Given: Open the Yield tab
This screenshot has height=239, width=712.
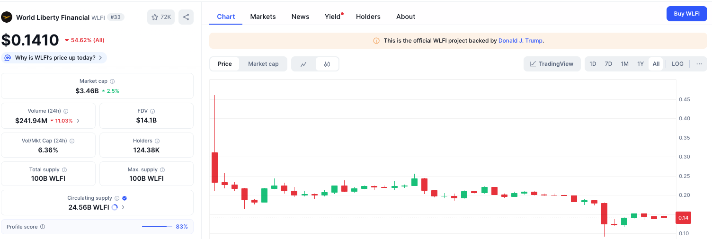Looking at the screenshot, I should (333, 17).
